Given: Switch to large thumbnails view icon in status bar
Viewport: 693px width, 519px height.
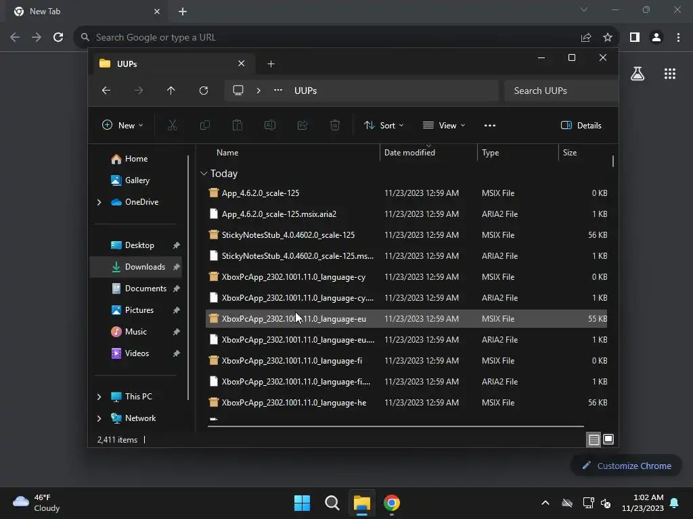Looking at the screenshot, I should point(608,439).
